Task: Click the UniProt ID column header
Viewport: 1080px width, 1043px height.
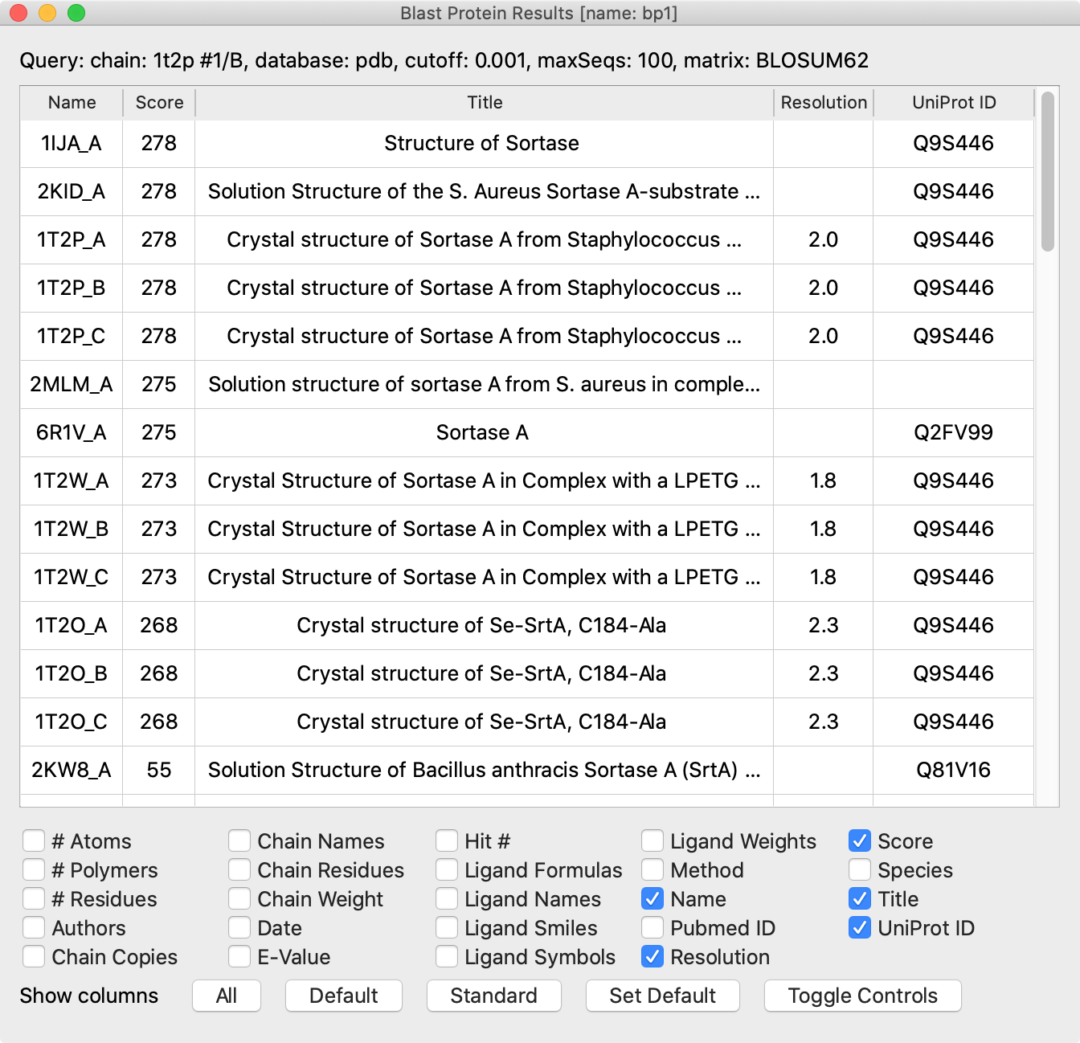Action: (954, 103)
